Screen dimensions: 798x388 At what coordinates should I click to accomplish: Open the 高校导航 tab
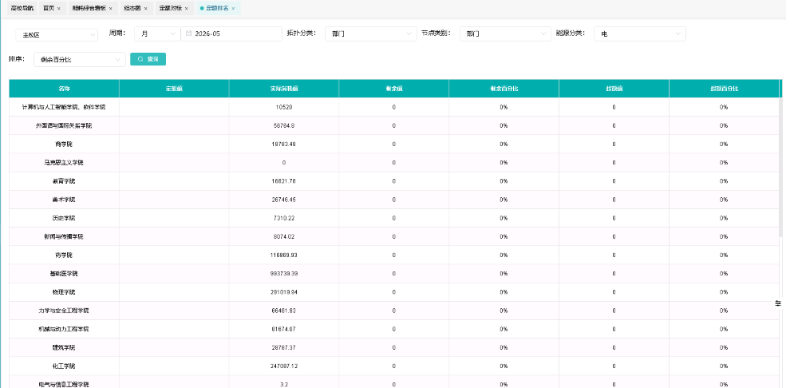click(22, 8)
